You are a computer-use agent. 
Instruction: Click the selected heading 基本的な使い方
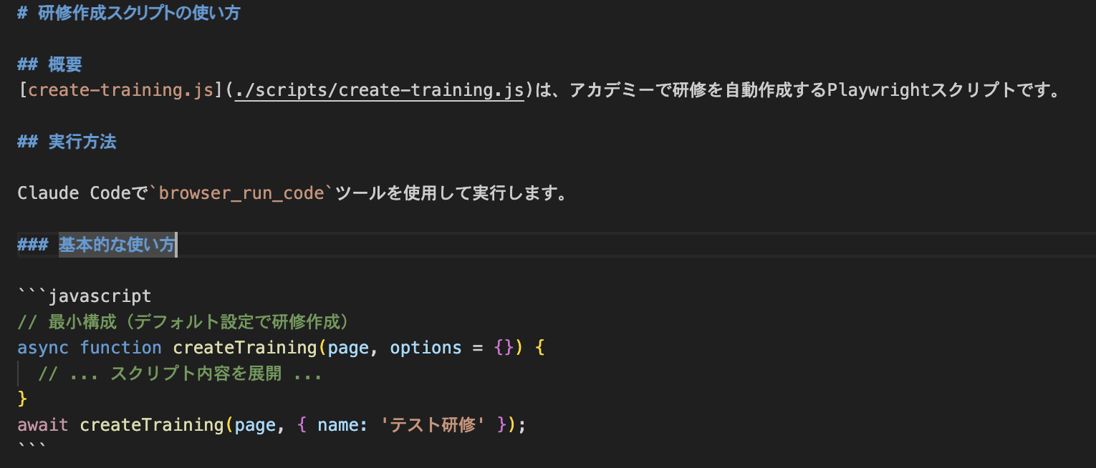[x=117, y=245]
